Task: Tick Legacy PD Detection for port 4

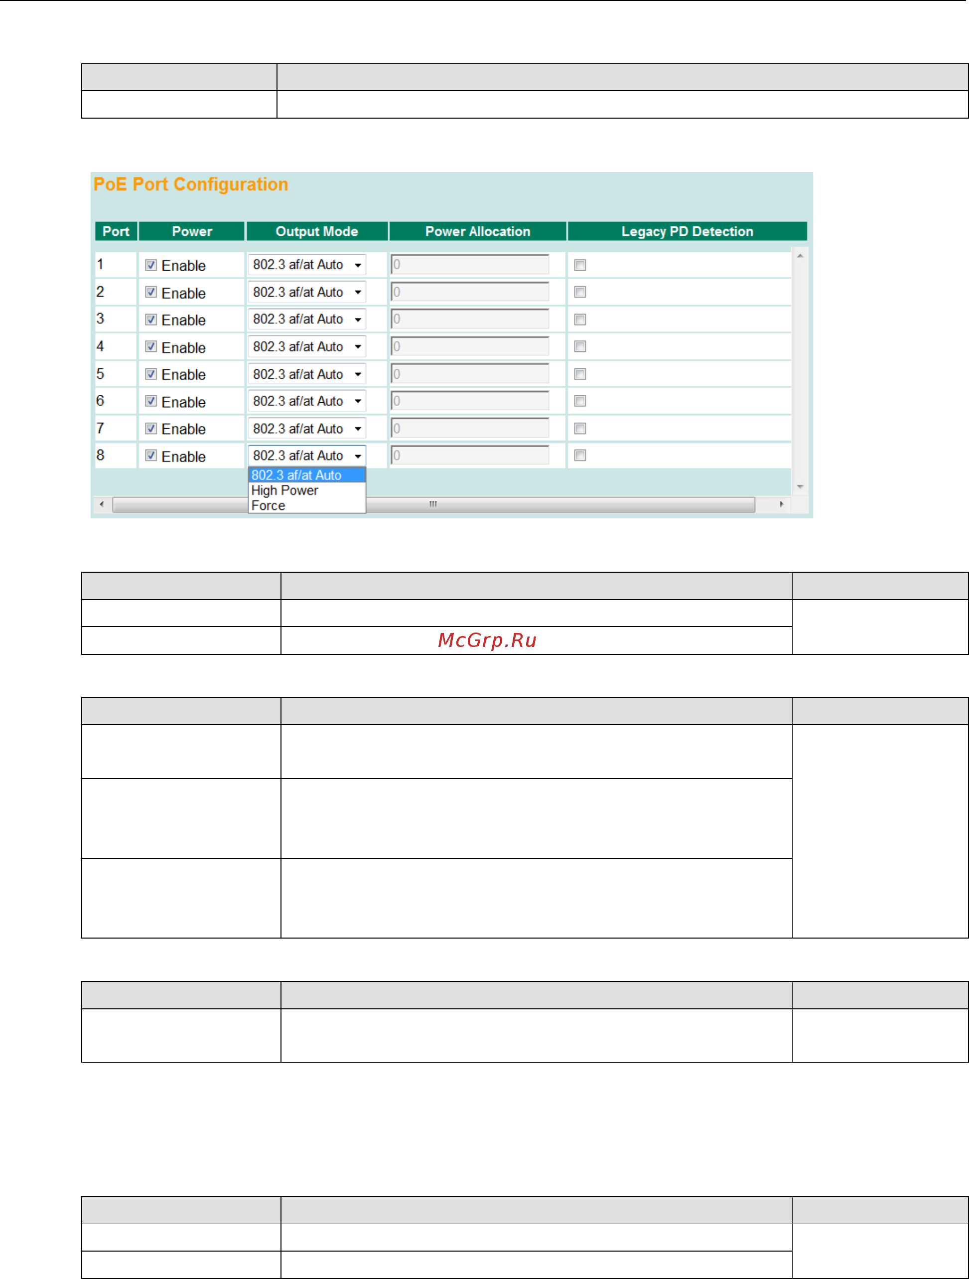Action: coord(579,346)
